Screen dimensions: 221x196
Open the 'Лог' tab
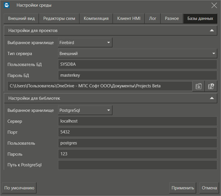153,18
